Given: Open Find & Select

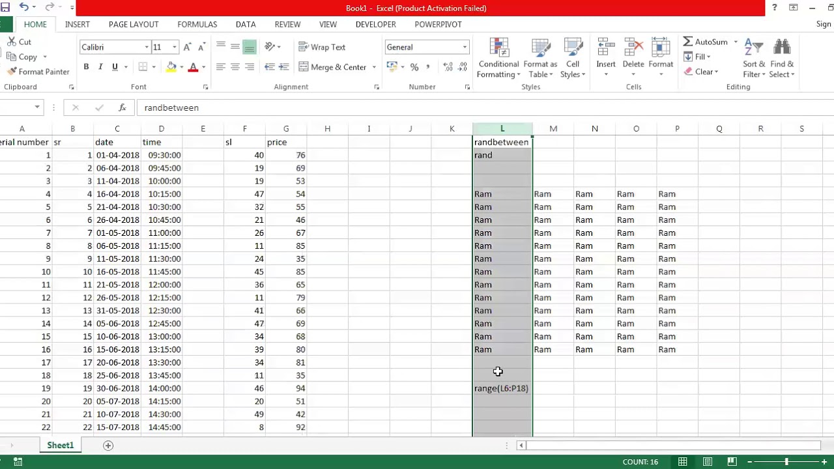Looking at the screenshot, I should pos(782,59).
